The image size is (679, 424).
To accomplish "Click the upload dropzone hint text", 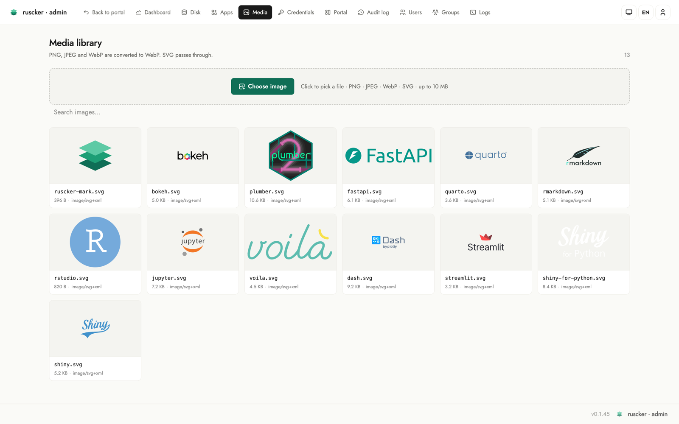I will [x=374, y=86].
